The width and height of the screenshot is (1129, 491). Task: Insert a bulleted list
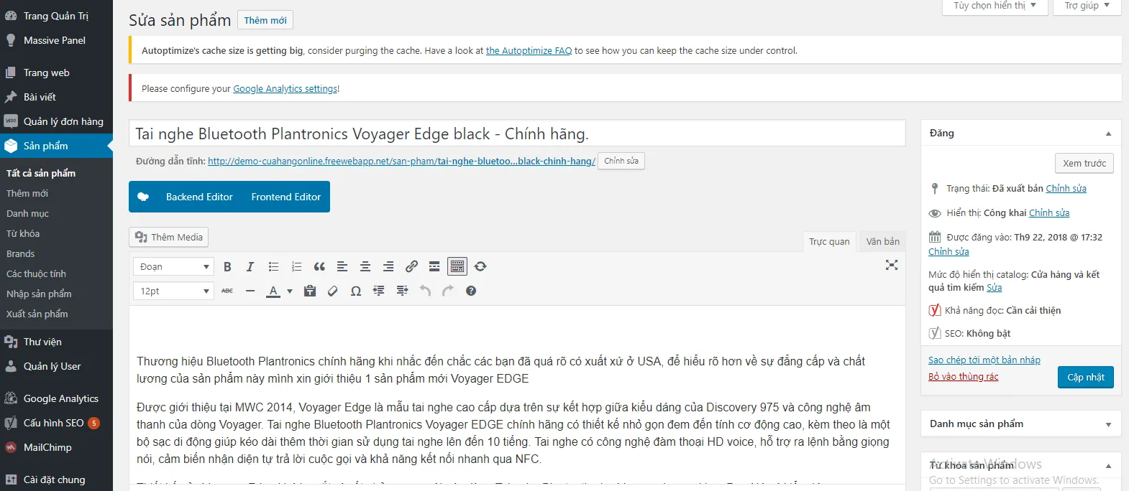pos(273,266)
